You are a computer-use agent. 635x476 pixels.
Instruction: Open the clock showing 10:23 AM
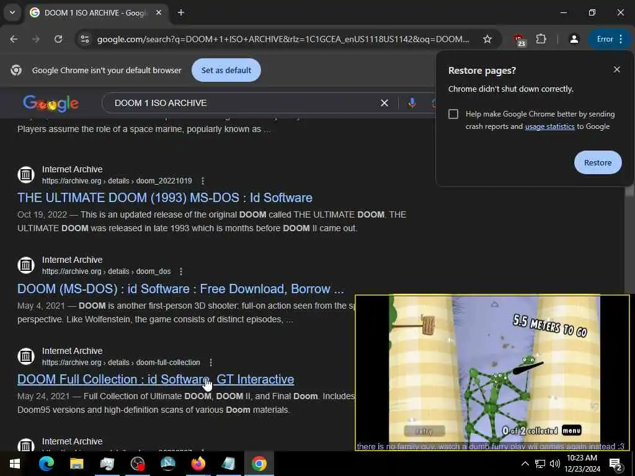coord(582,464)
